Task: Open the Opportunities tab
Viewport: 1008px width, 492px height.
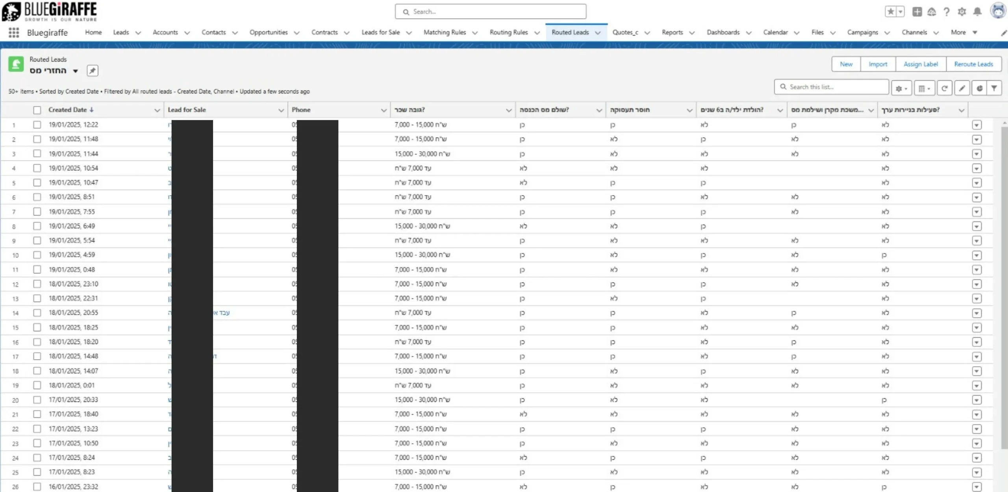Action: click(268, 32)
